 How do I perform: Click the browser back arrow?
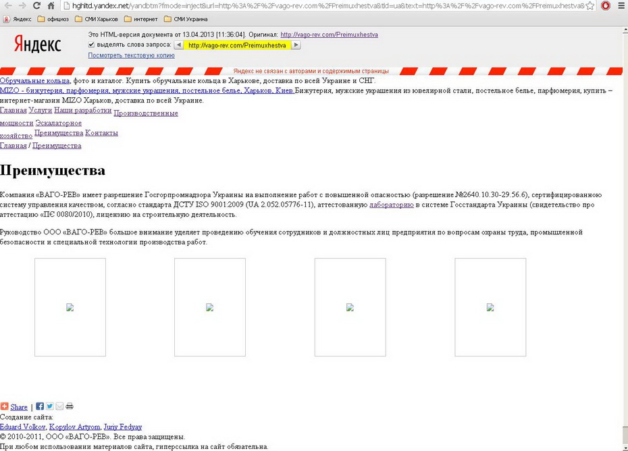(x=7, y=5)
